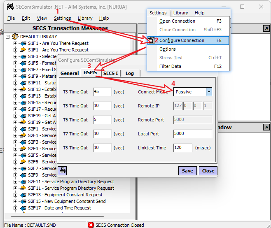Screen dimensions: 271x228
Task: Click the T3 Time Out field
Action: (x=102, y=92)
